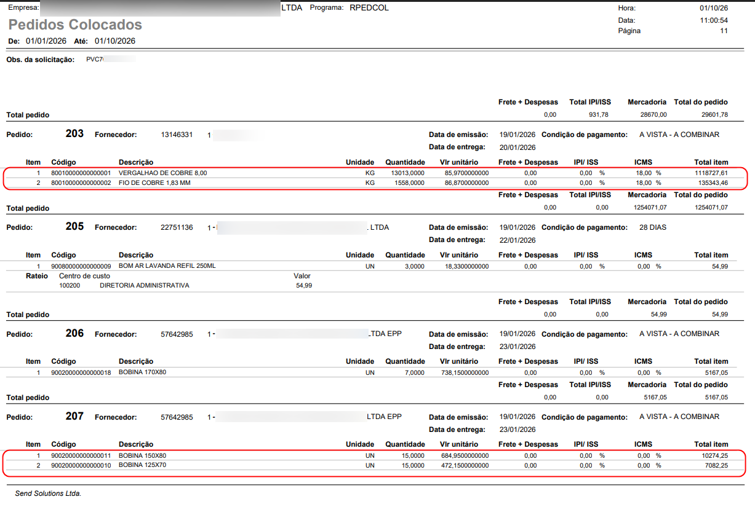Click supplier code "22751136"
Screen dimensions: 755x510
177,227
